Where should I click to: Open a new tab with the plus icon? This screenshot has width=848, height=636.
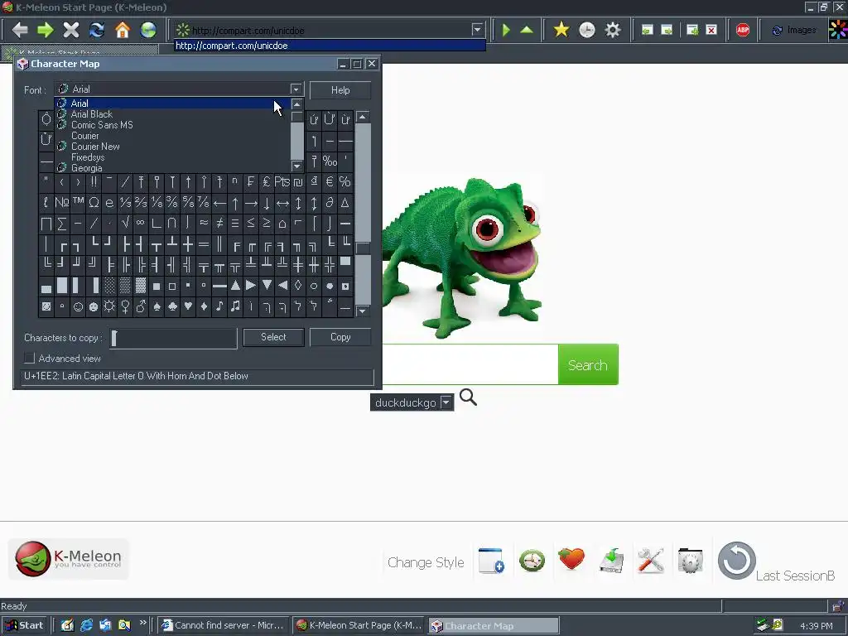point(692,30)
